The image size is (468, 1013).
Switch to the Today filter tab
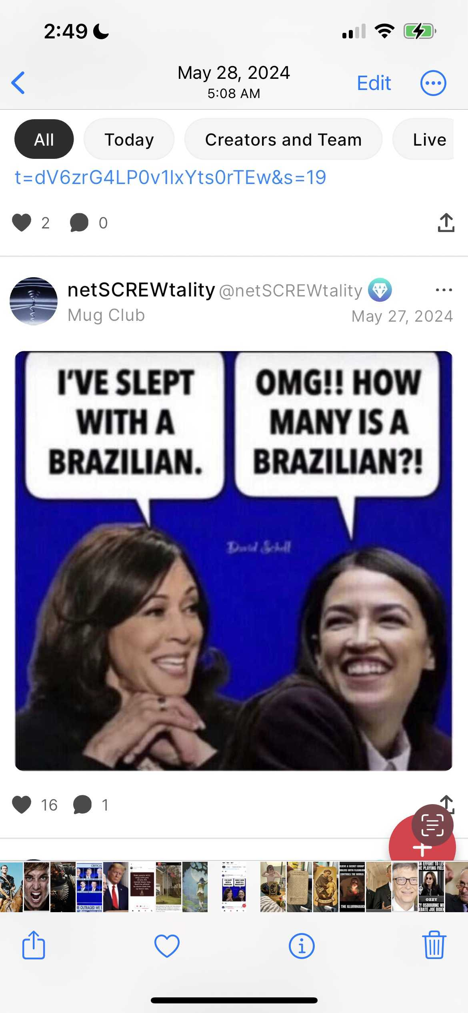pyautogui.click(x=129, y=139)
